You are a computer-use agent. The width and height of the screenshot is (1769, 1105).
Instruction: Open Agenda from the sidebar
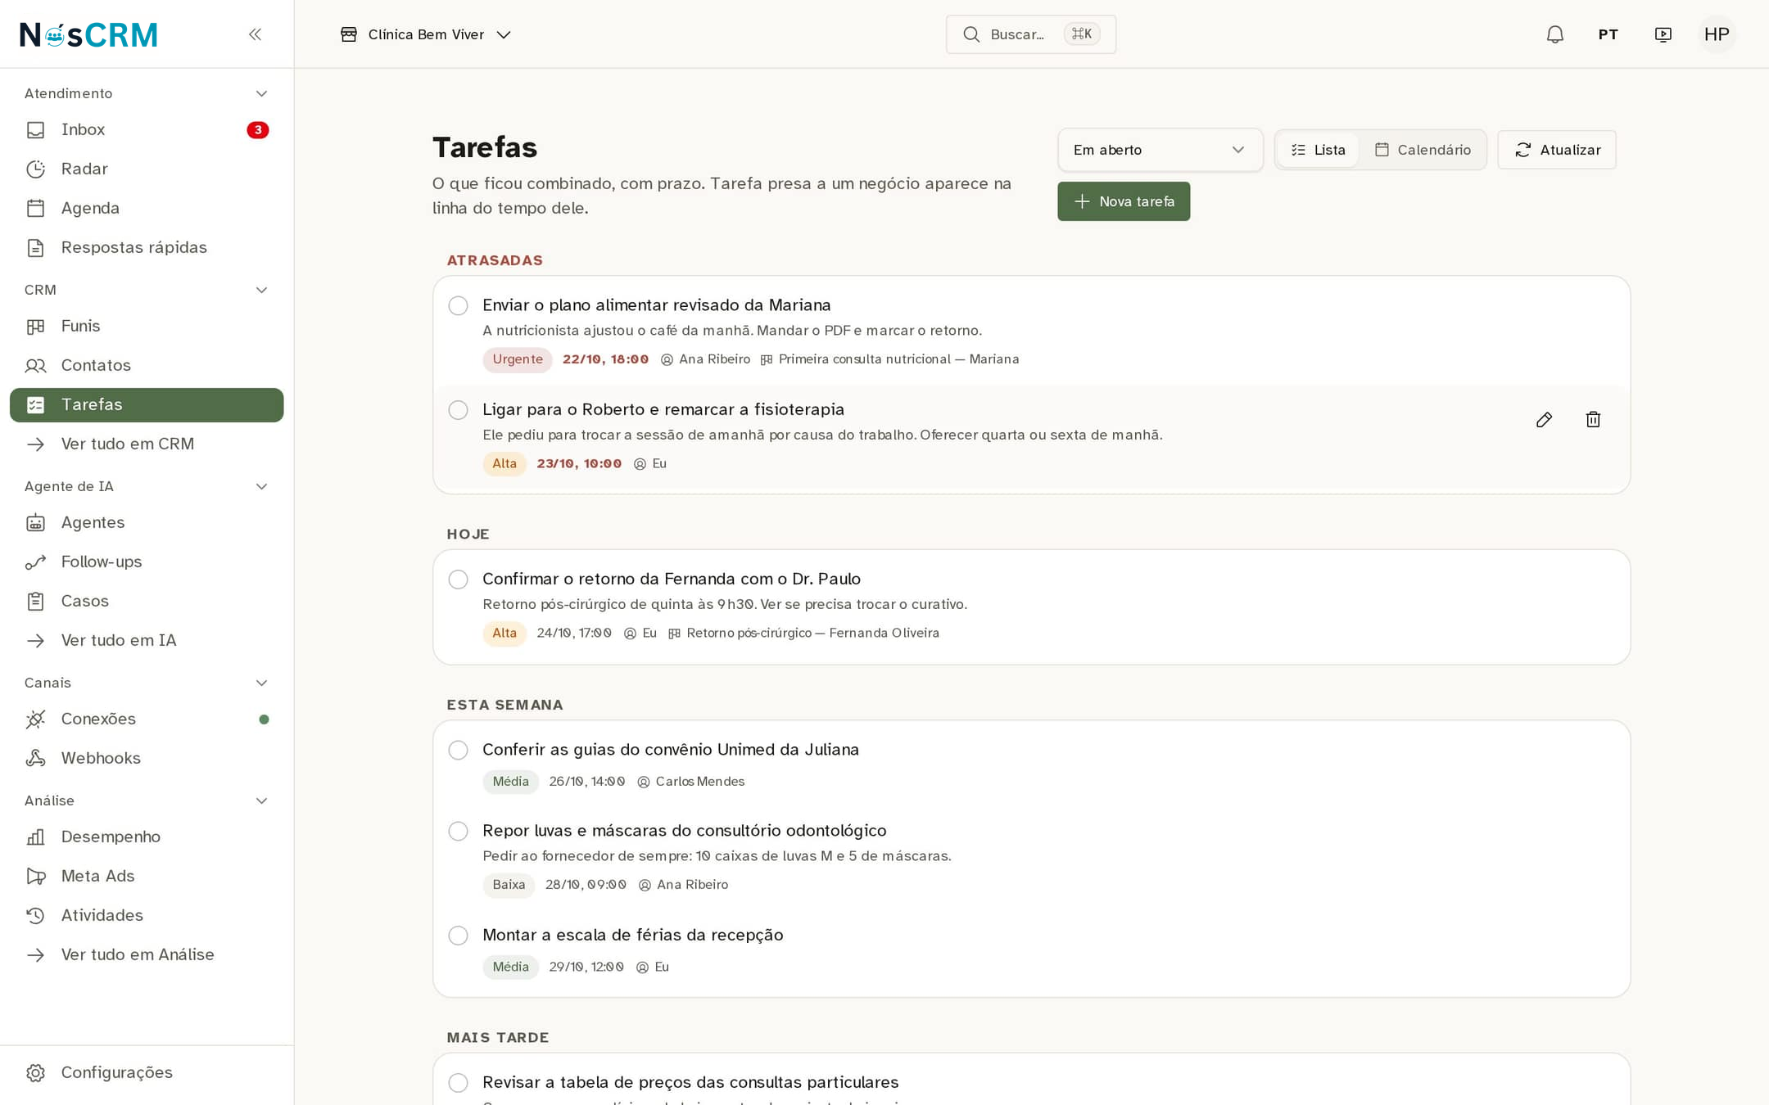pos(147,208)
